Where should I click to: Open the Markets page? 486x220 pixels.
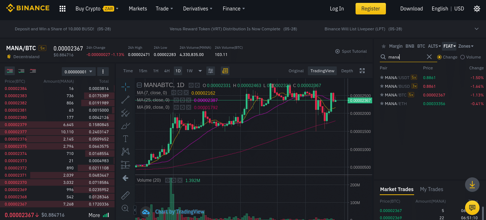tap(138, 9)
